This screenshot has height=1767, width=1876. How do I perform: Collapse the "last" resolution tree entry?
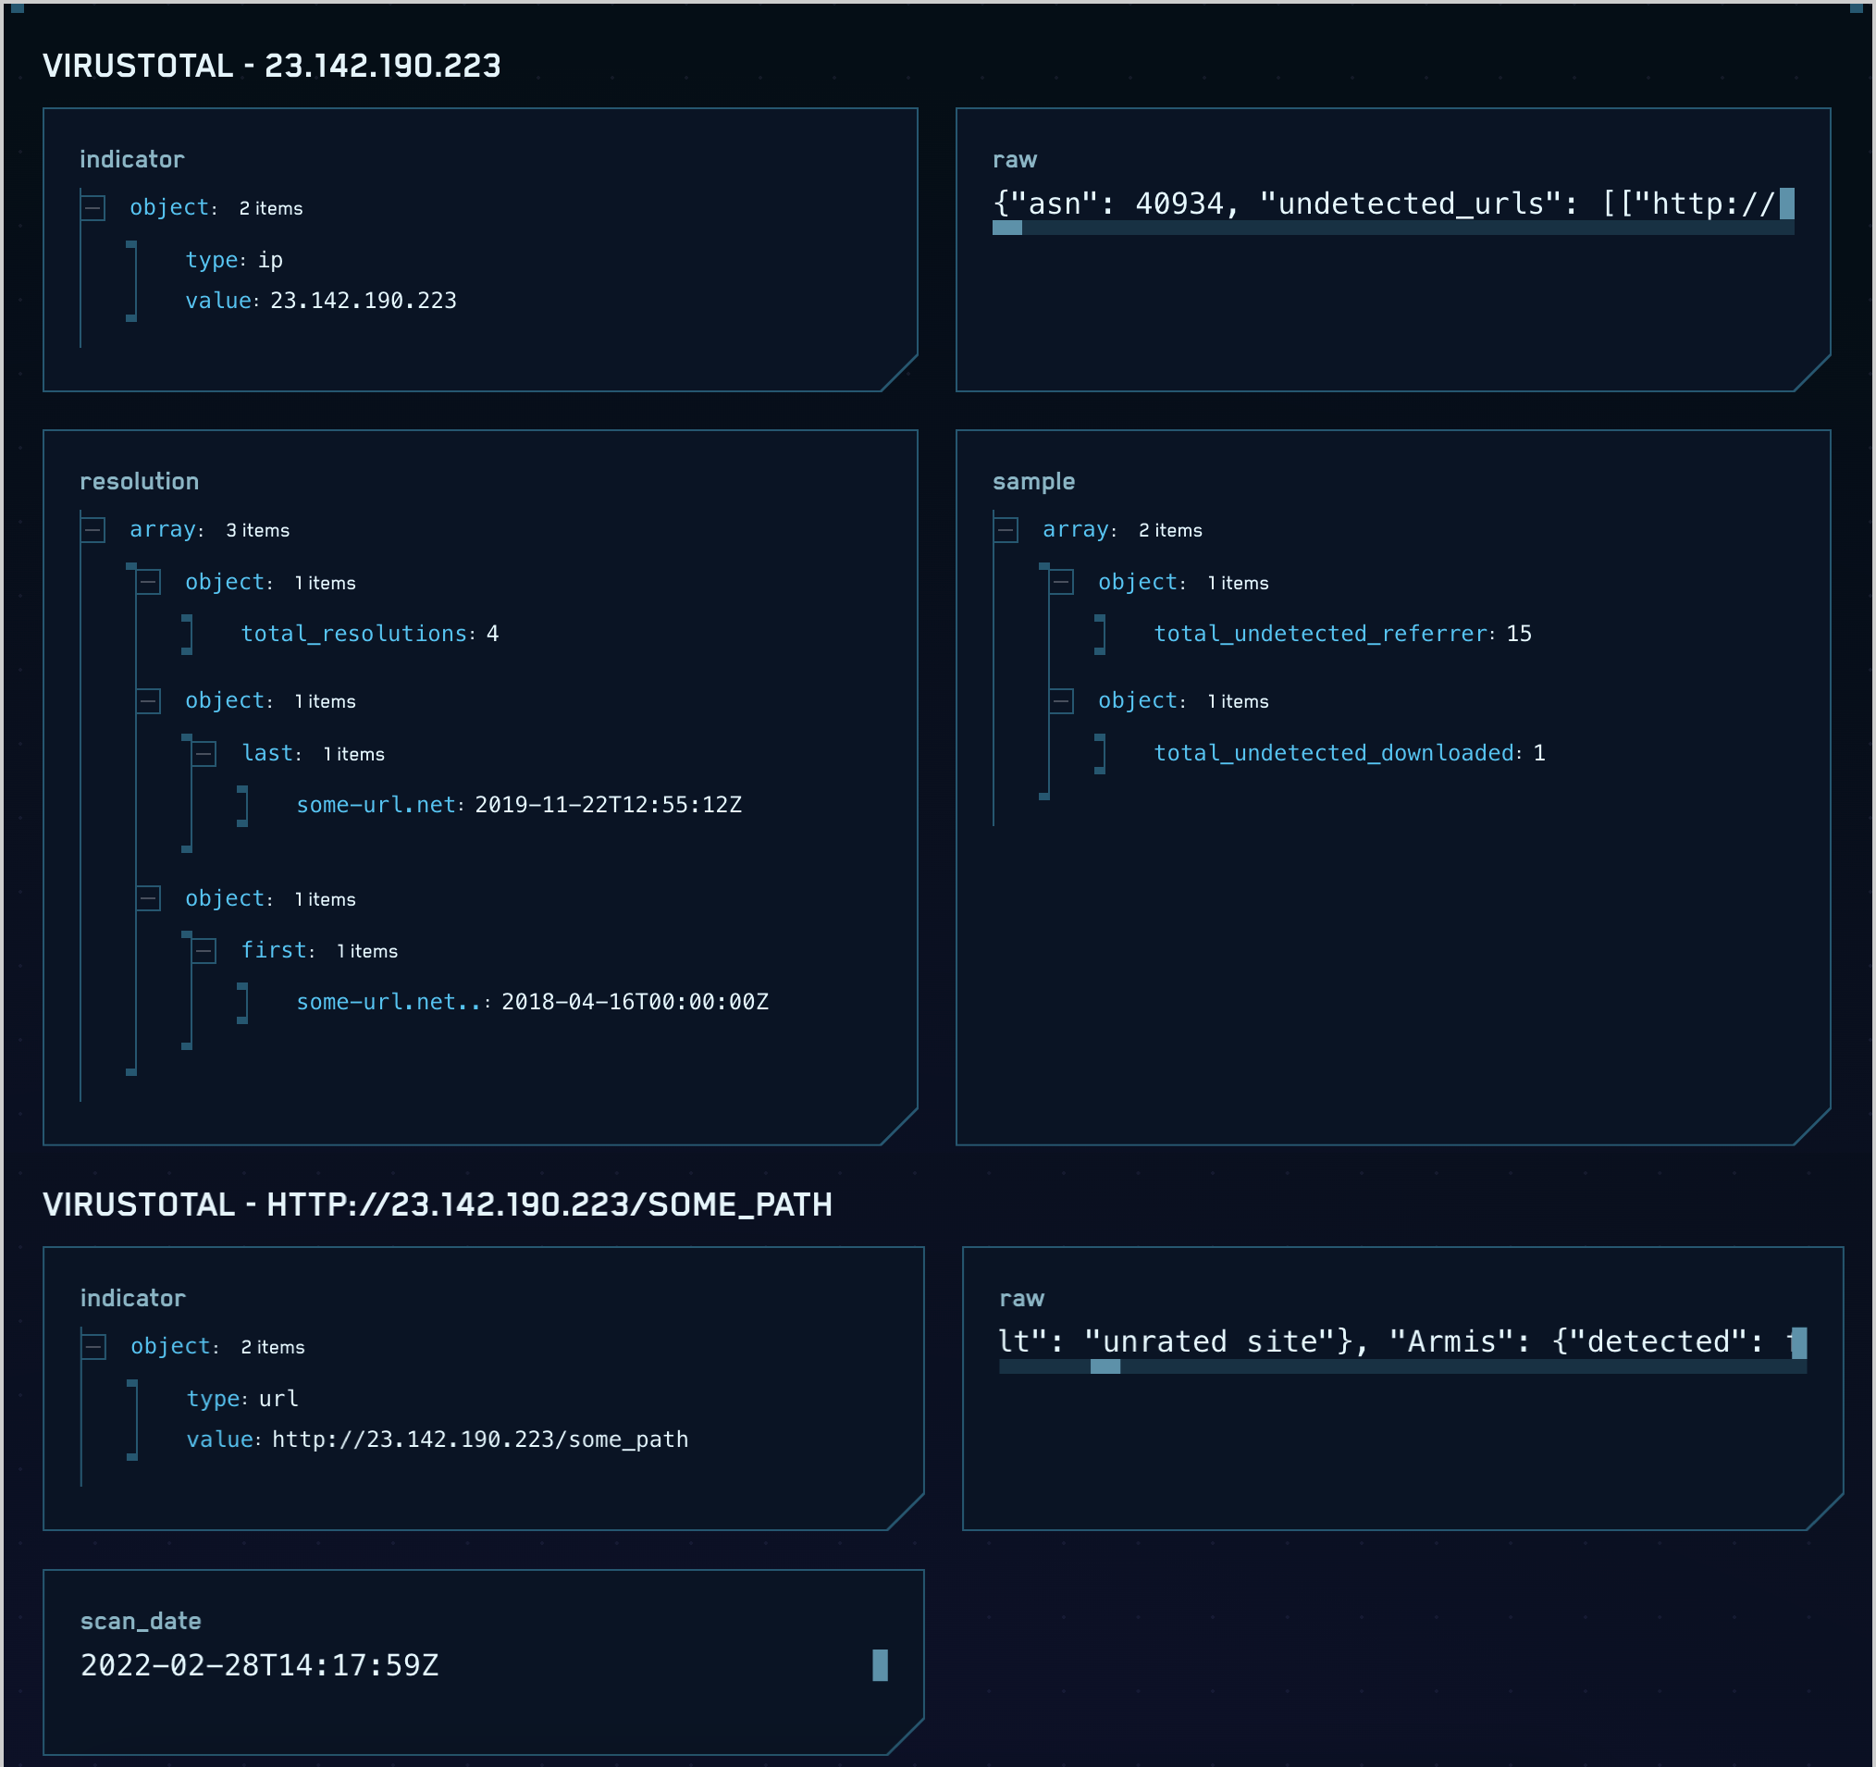pyautogui.click(x=203, y=753)
